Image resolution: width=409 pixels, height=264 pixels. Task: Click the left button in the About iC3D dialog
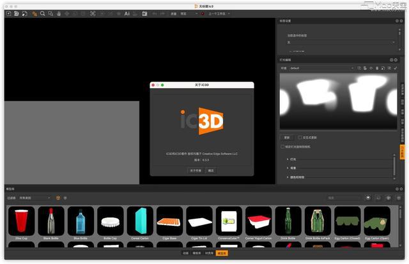(x=196, y=170)
